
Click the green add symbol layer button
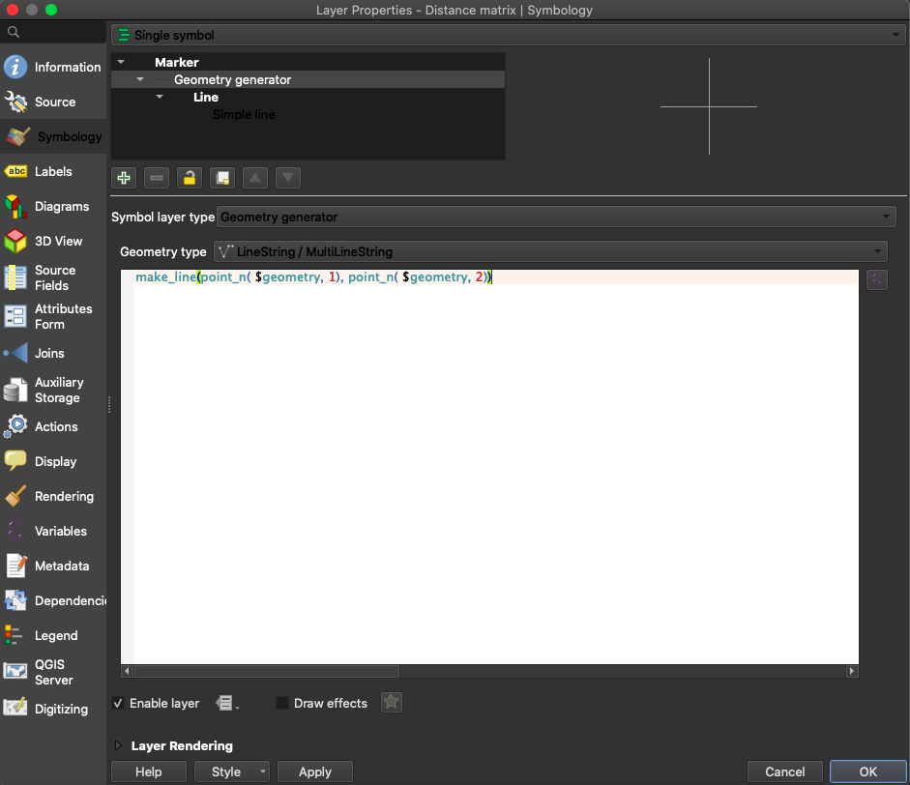pos(124,178)
